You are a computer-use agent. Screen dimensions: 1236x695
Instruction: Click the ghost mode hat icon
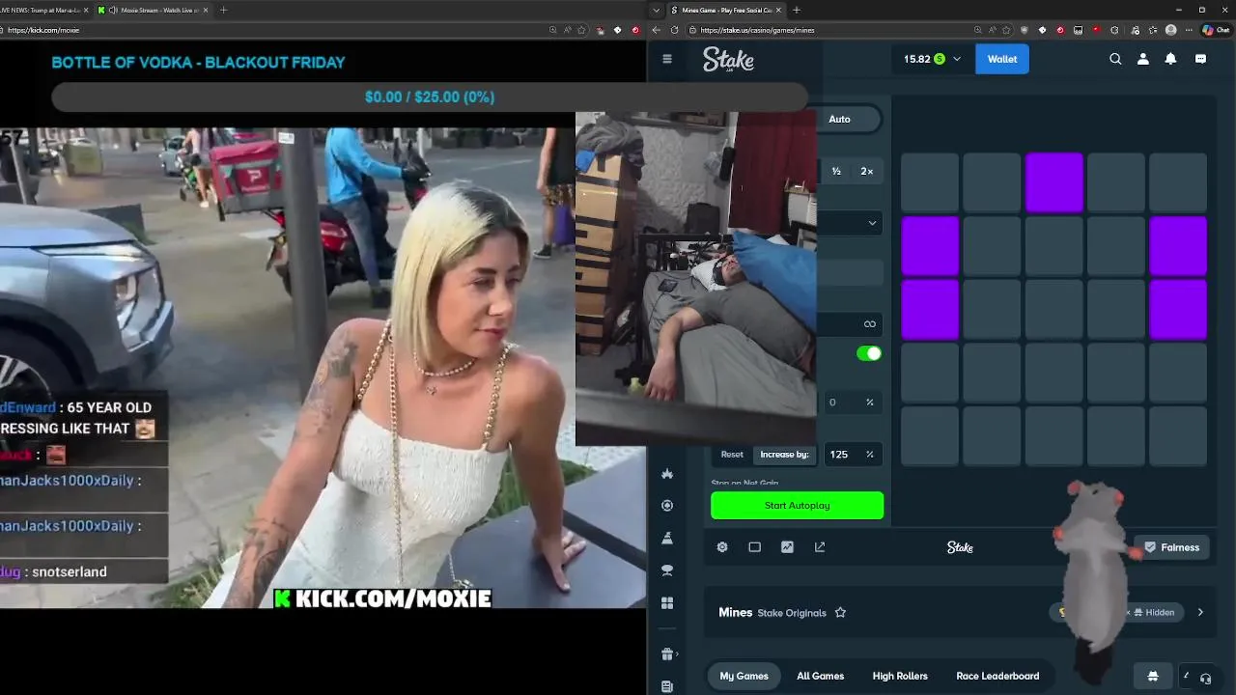point(1152,676)
